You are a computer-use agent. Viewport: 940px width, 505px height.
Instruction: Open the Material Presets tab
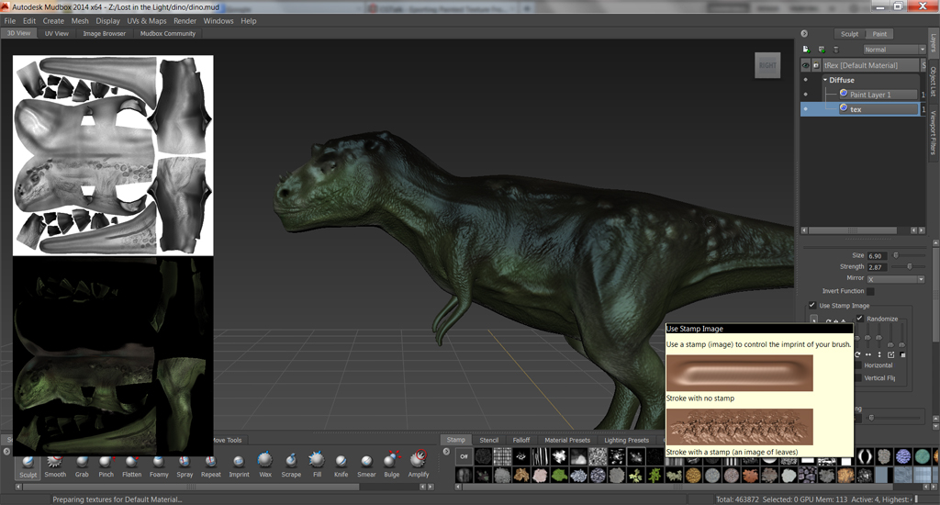point(567,440)
